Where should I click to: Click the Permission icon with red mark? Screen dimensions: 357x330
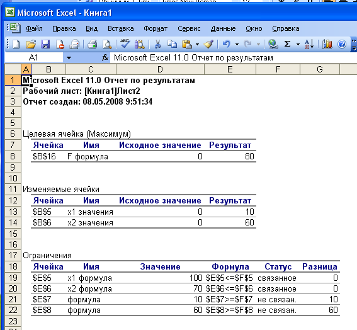coord(60,44)
